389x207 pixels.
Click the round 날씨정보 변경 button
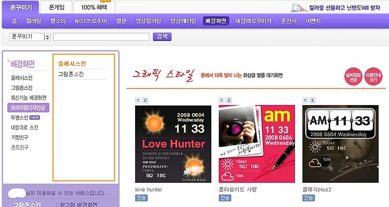pos(353,77)
